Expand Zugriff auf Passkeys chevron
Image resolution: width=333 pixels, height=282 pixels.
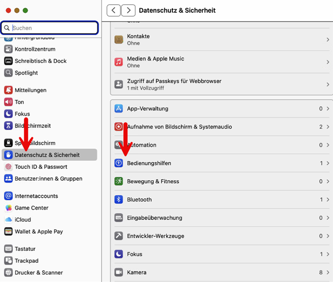click(x=328, y=84)
